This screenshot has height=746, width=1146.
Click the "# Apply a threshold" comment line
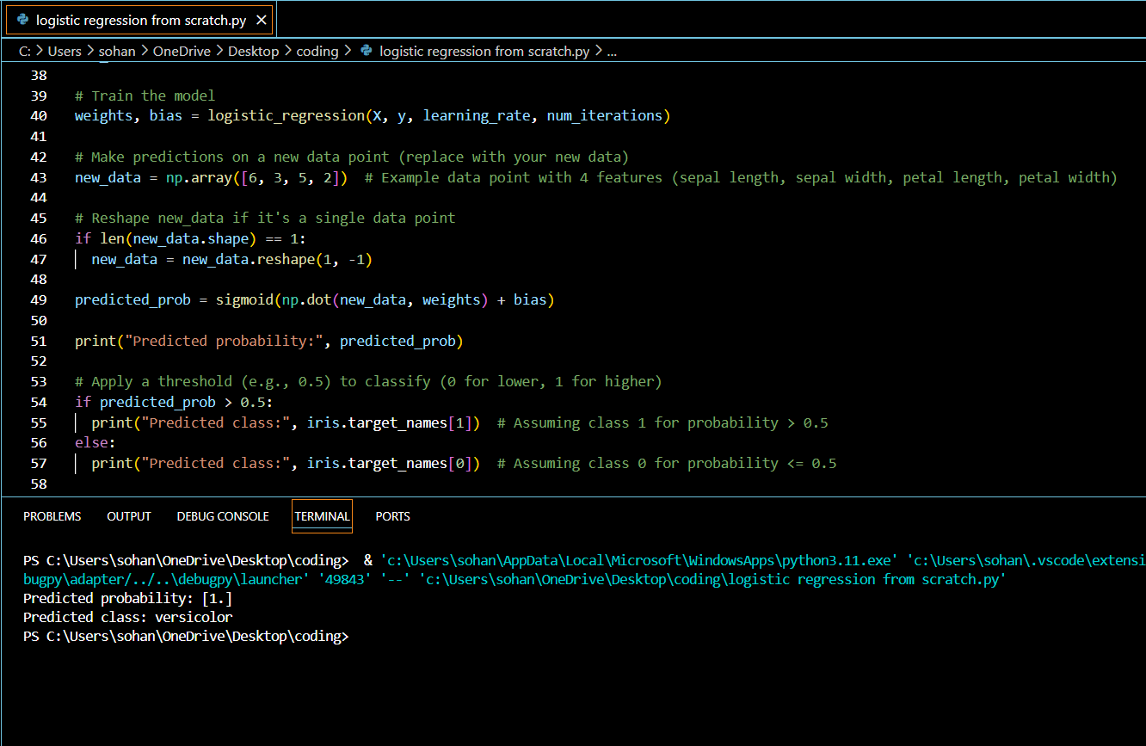368,381
